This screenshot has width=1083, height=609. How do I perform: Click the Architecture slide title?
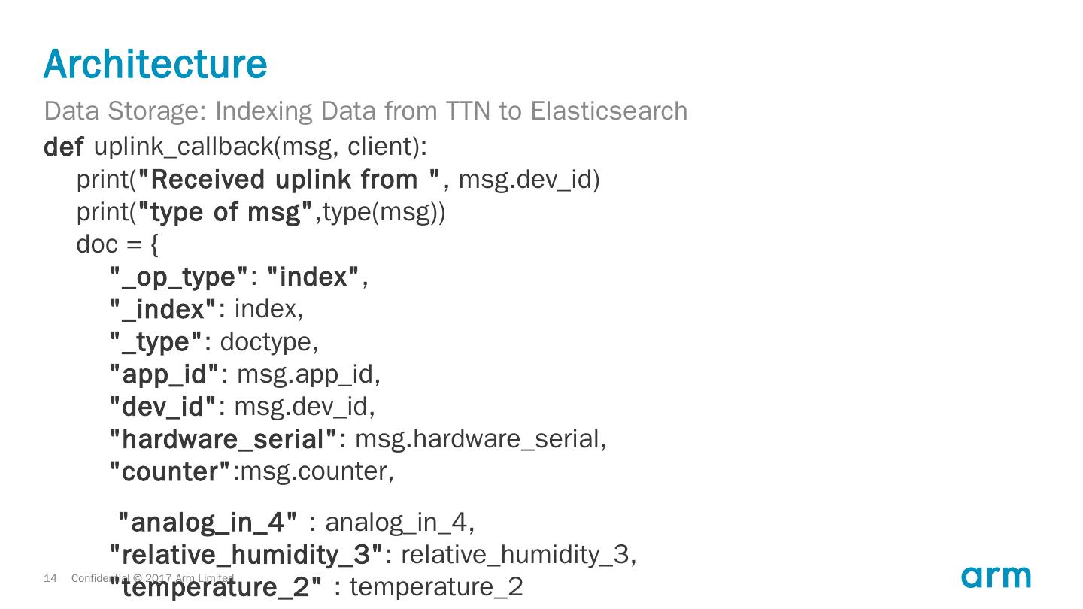pos(156,64)
